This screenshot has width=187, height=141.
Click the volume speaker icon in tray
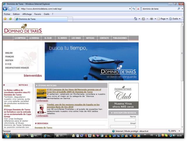174,135
